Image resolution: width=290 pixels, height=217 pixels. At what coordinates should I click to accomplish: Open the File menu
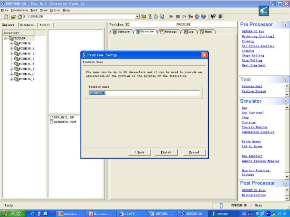(x=5, y=11)
